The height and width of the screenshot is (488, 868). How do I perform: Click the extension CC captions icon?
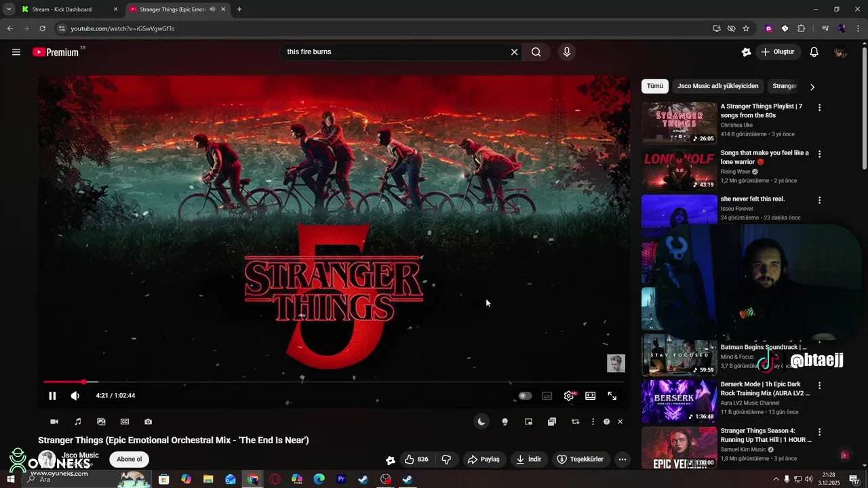125,422
